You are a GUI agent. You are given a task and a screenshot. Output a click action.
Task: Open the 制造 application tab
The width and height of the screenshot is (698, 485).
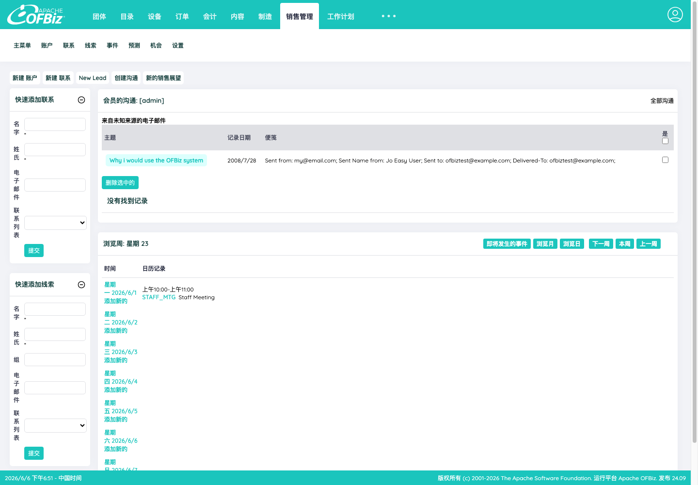[265, 16]
